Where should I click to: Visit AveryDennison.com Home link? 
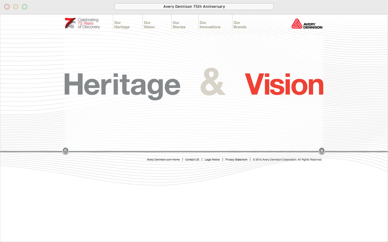[163, 159]
